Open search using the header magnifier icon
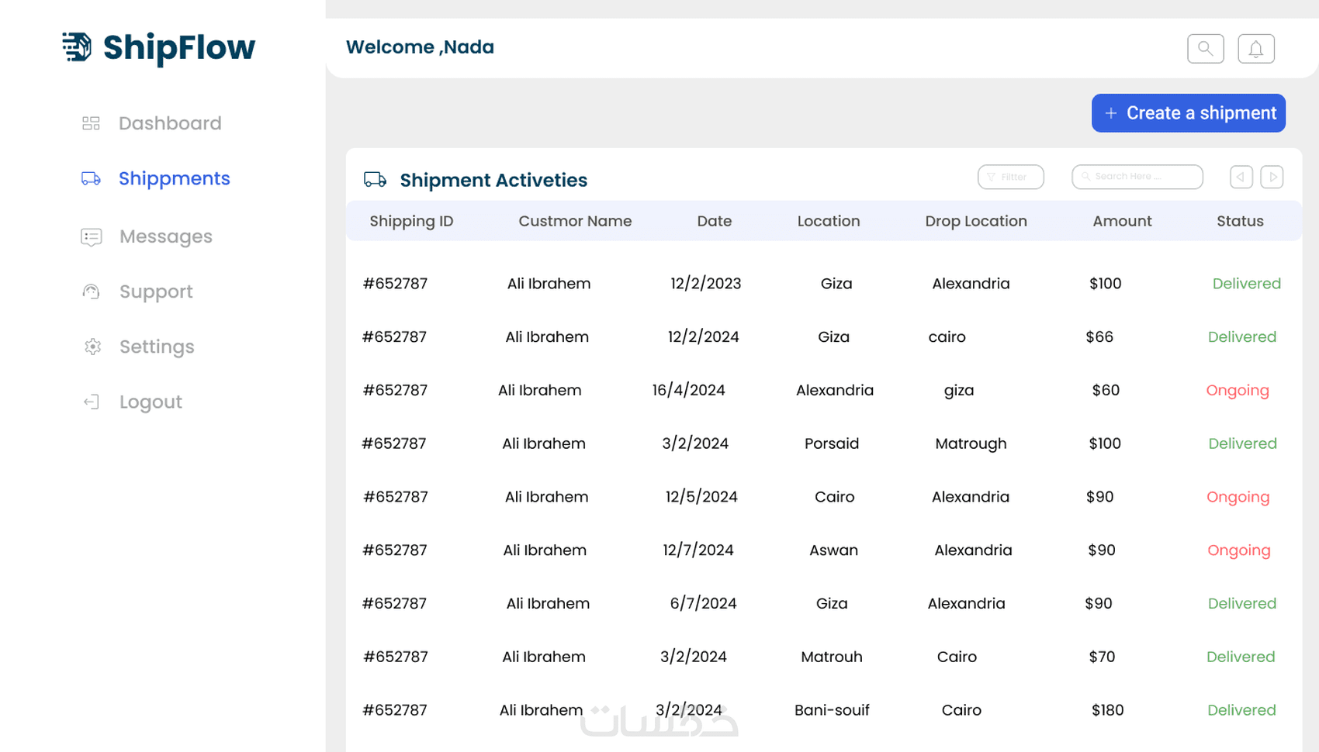 point(1205,49)
